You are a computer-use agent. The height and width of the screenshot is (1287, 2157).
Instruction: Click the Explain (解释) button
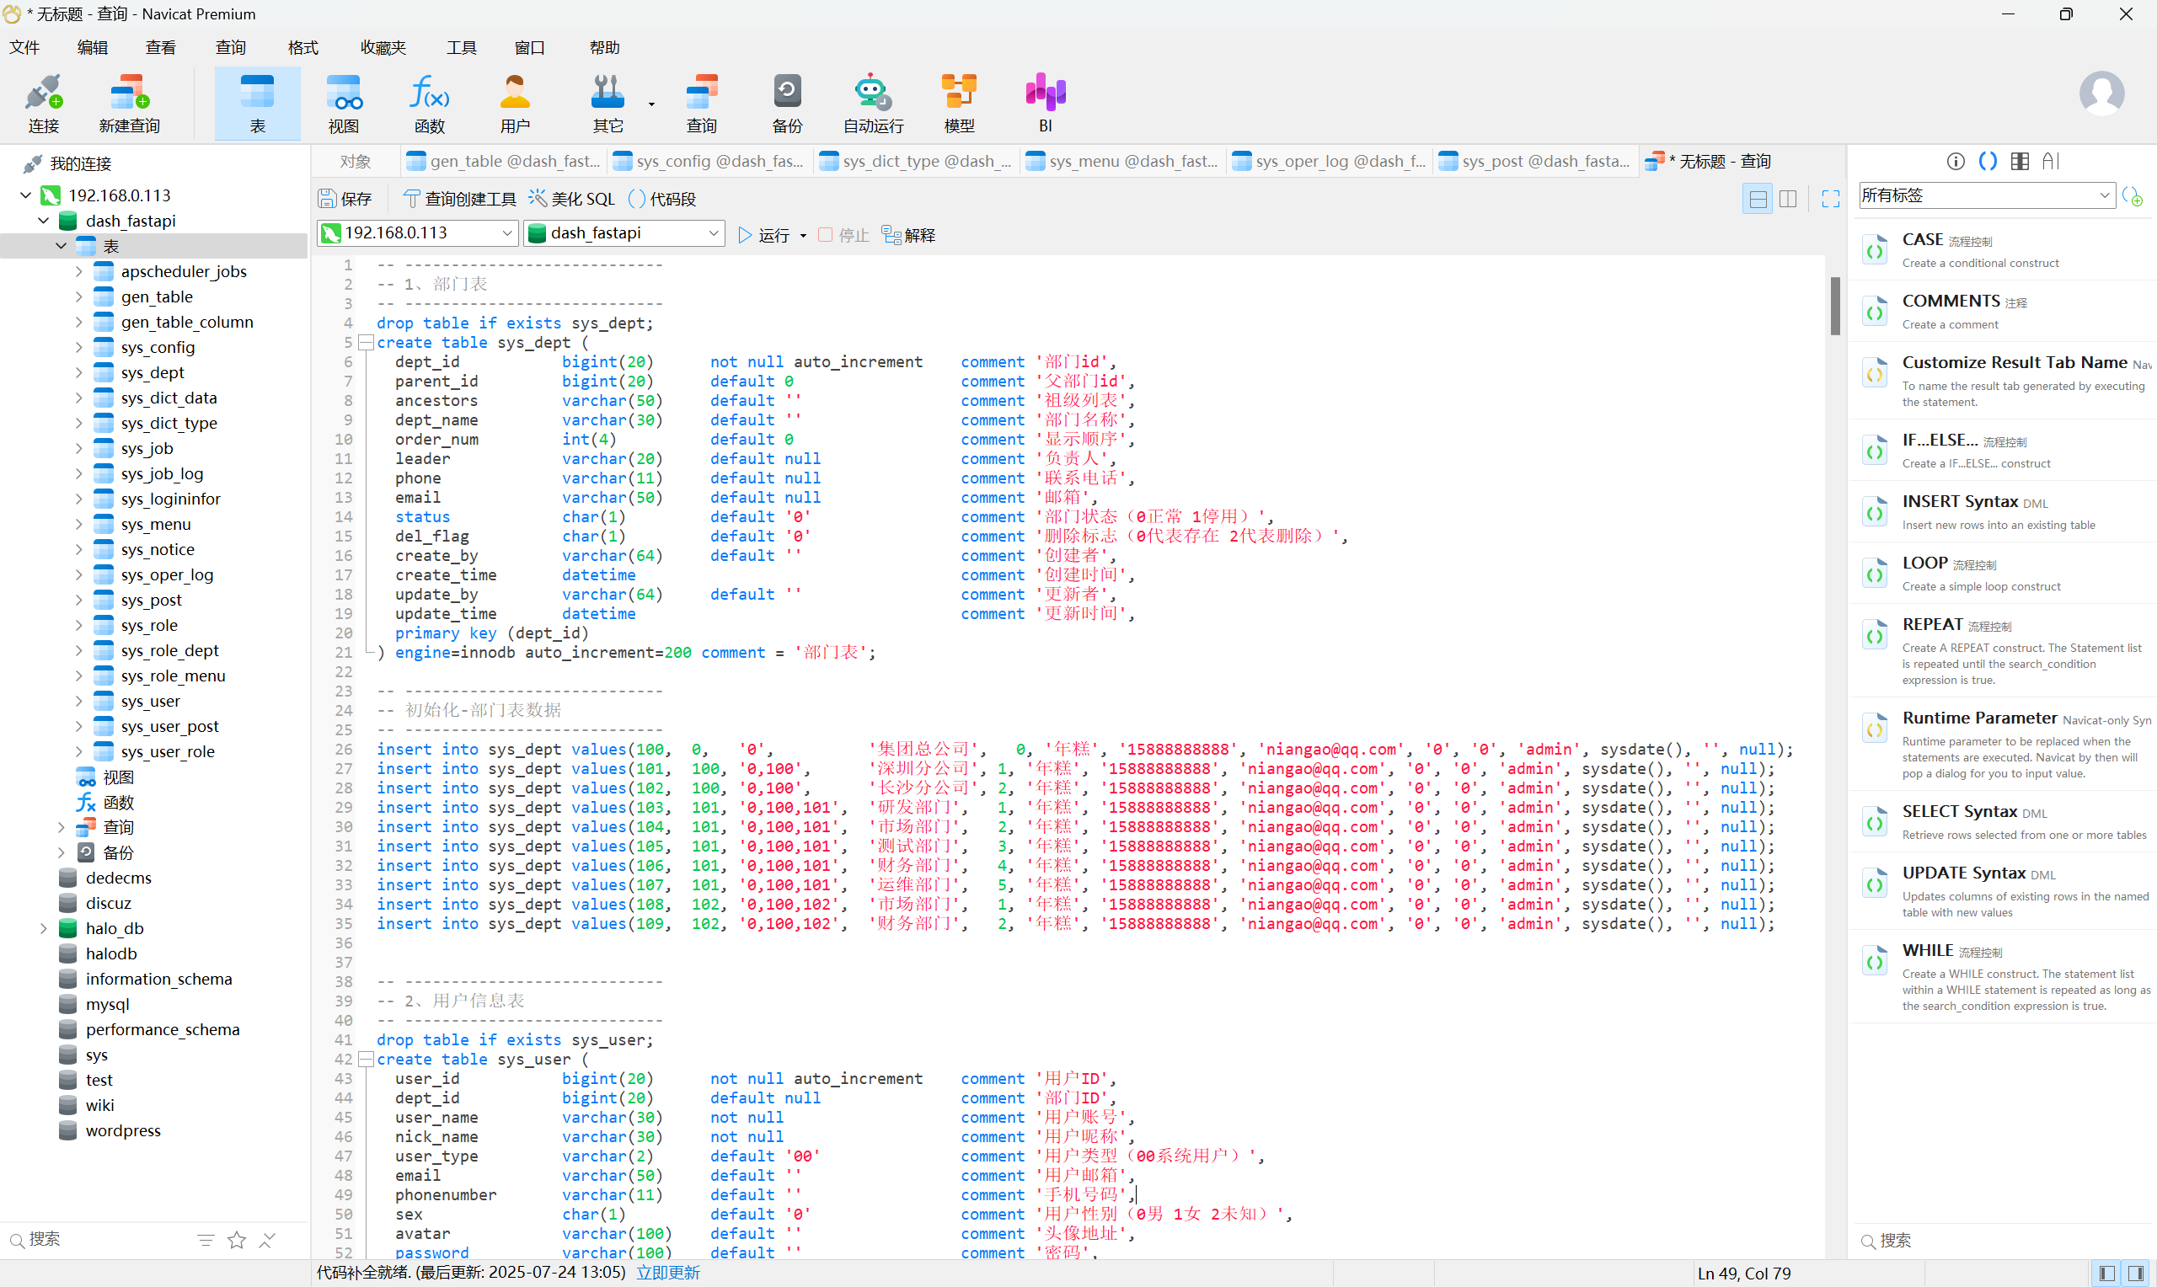pos(909,235)
